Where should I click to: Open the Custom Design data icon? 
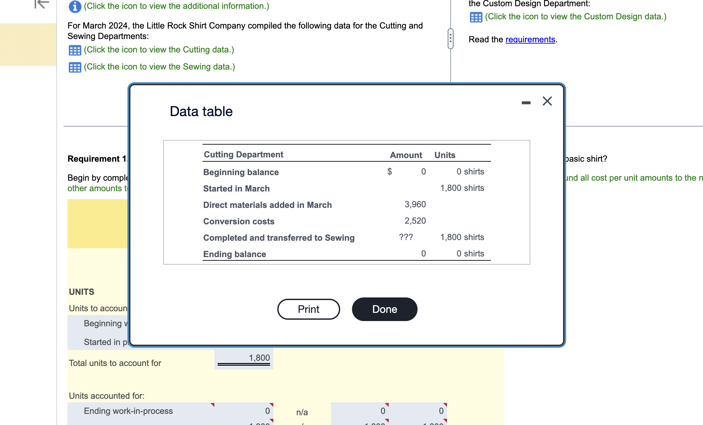[x=476, y=17]
